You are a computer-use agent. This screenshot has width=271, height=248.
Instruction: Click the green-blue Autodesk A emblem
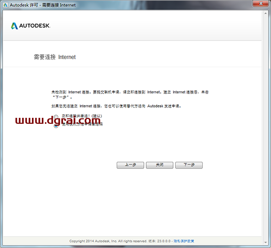pyautogui.click(x=14, y=26)
